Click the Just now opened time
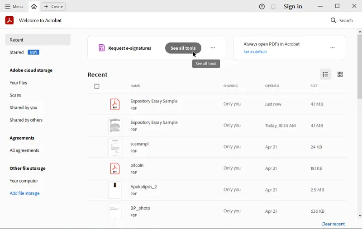This screenshot has height=229, width=362. pyautogui.click(x=273, y=104)
